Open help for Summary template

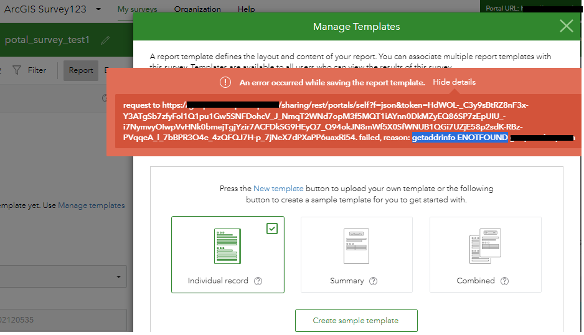coord(373,281)
